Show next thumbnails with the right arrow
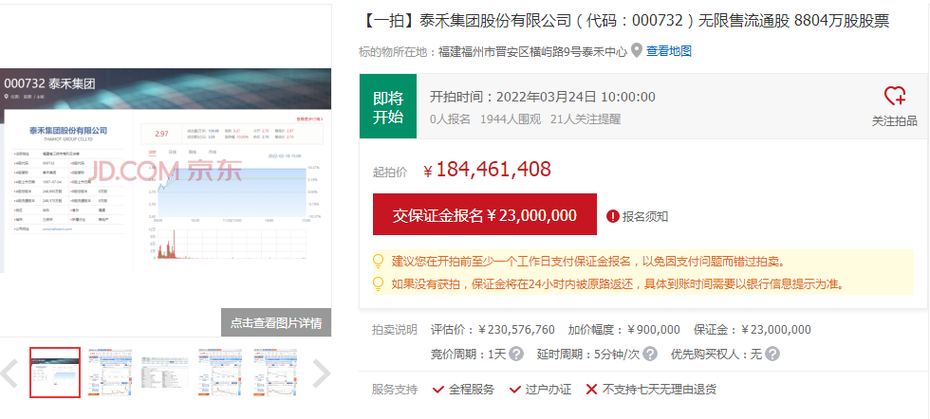Image resolution: width=930 pixels, height=419 pixels. click(x=321, y=373)
